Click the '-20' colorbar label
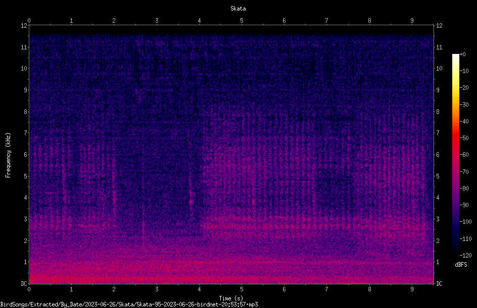 [464, 88]
